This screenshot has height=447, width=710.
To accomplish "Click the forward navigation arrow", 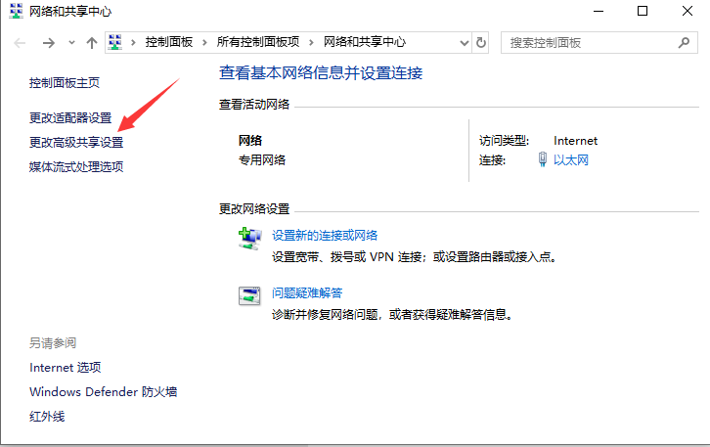I will [48, 43].
